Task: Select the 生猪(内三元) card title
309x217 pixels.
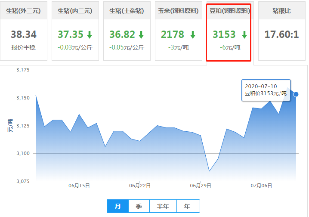Action: [75, 11]
